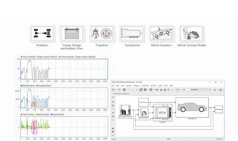Open the Transmission library icon
Viewport: 238px width, 141px height.
point(132,34)
